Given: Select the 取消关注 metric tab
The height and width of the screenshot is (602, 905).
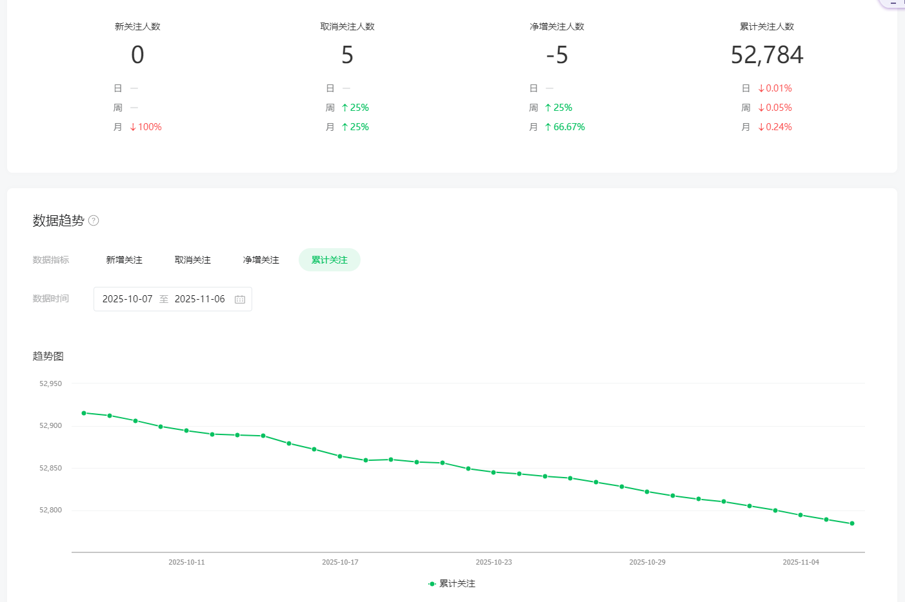Looking at the screenshot, I should (x=192, y=260).
